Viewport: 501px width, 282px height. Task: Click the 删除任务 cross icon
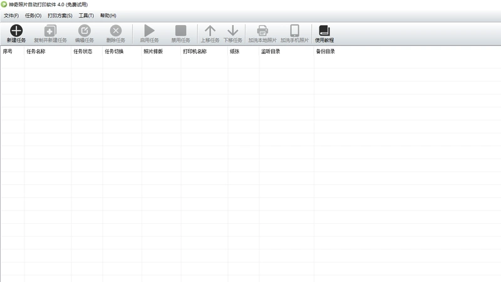(x=116, y=31)
